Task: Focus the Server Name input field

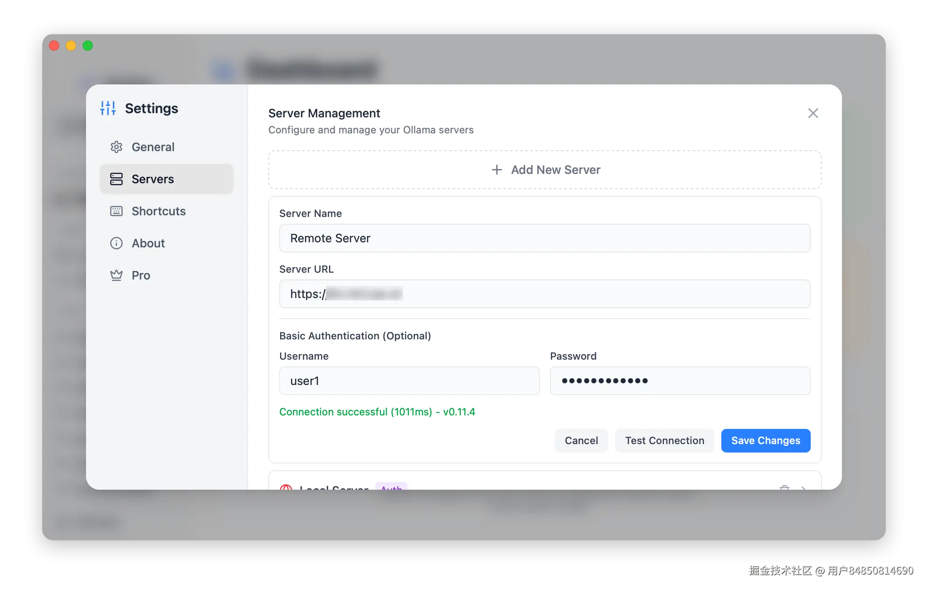Action: 544,238
